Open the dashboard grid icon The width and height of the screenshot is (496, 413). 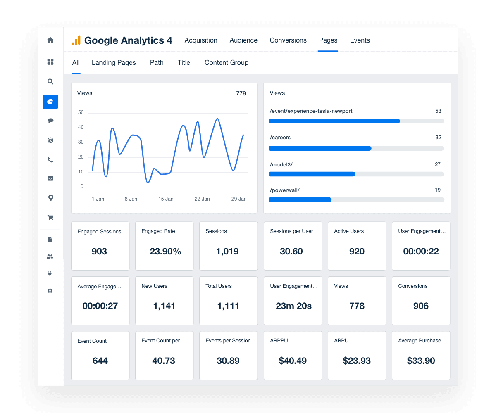(x=50, y=62)
